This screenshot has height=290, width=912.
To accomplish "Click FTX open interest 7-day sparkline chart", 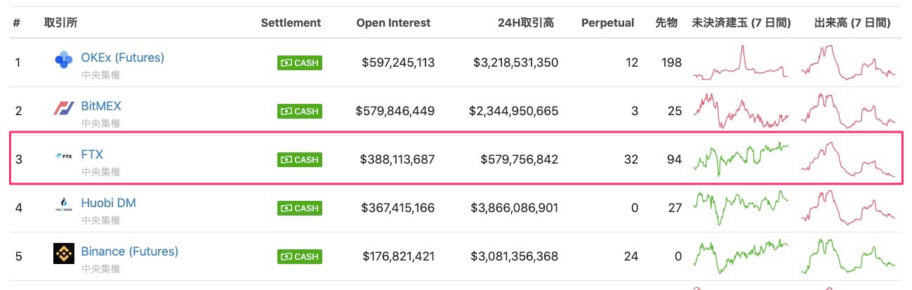I will (x=741, y=159).
